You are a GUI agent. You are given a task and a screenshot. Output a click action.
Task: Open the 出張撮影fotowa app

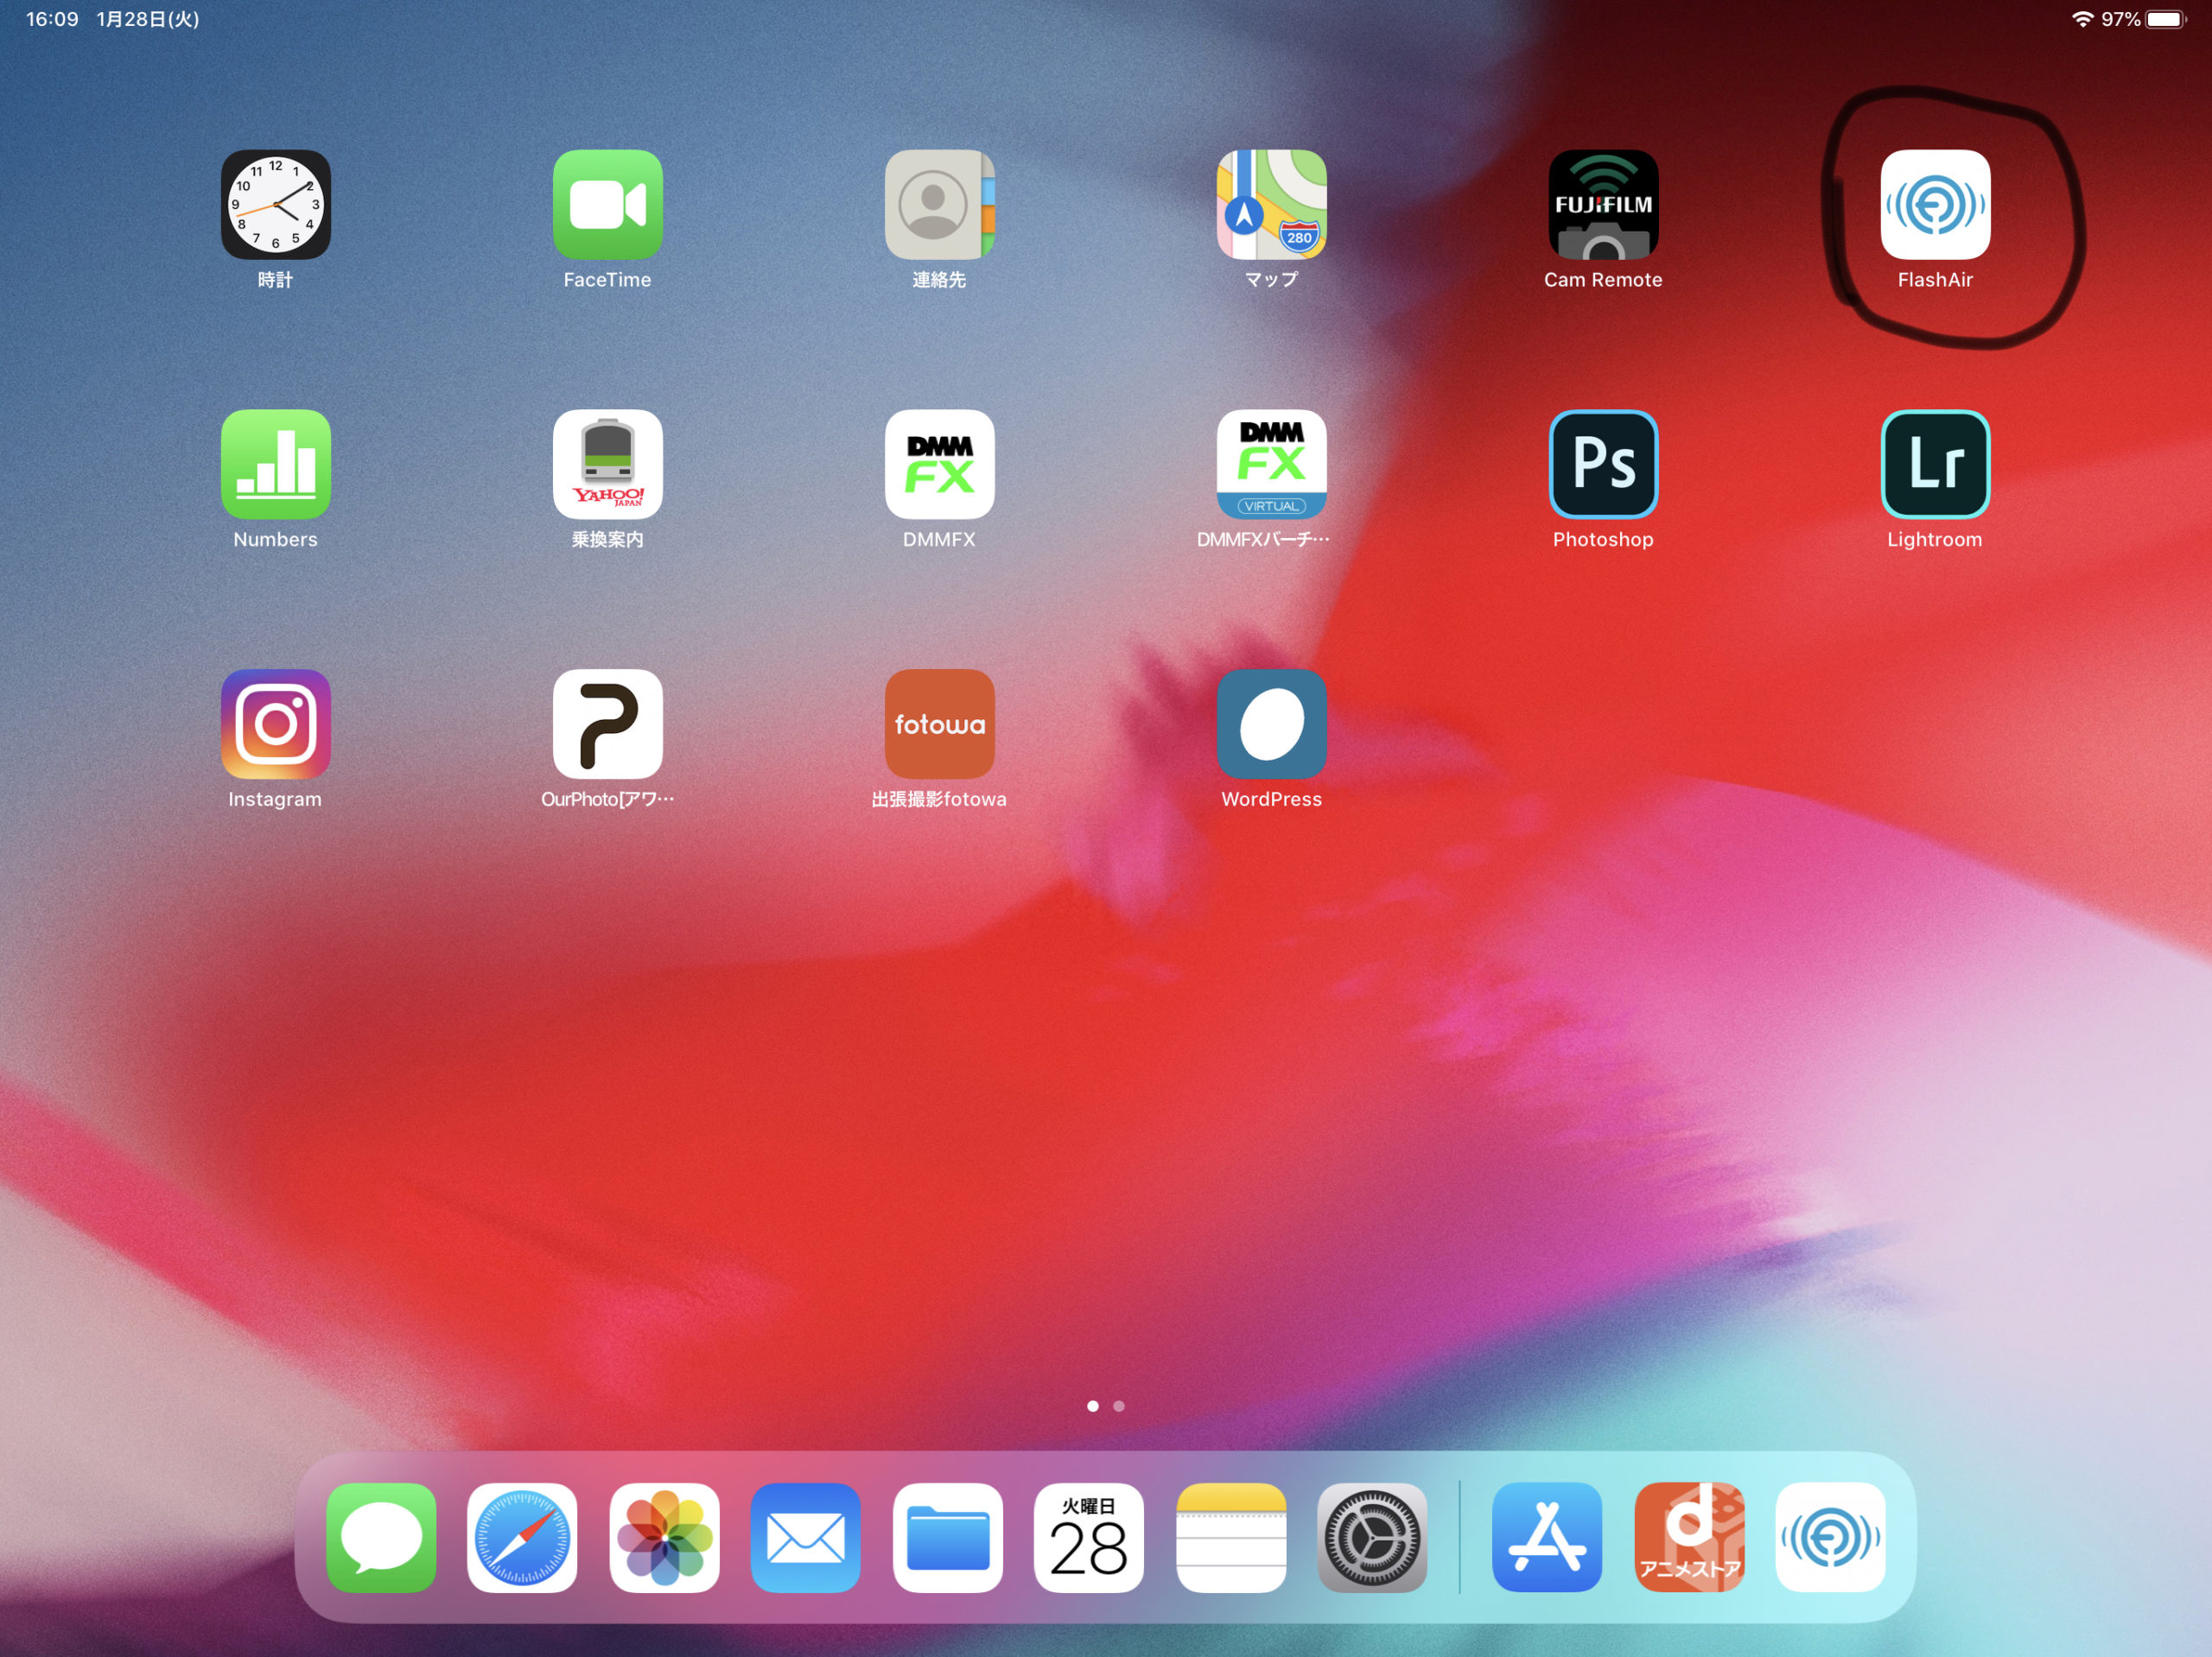click(x=939, y=724)
